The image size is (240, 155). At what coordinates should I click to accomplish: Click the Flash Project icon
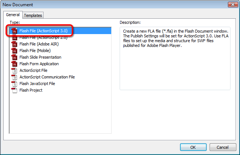point(15,90)
